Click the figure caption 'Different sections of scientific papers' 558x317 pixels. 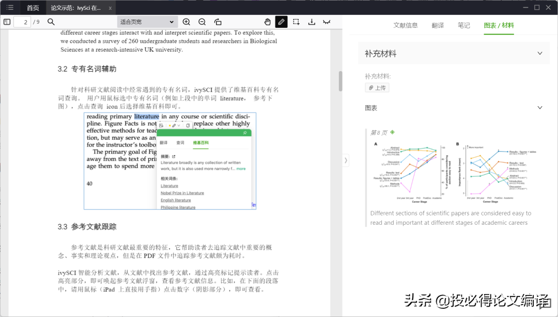tap(451, 218)
